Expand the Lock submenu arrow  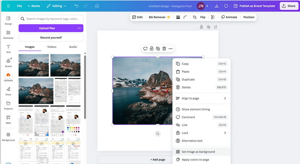225,133
